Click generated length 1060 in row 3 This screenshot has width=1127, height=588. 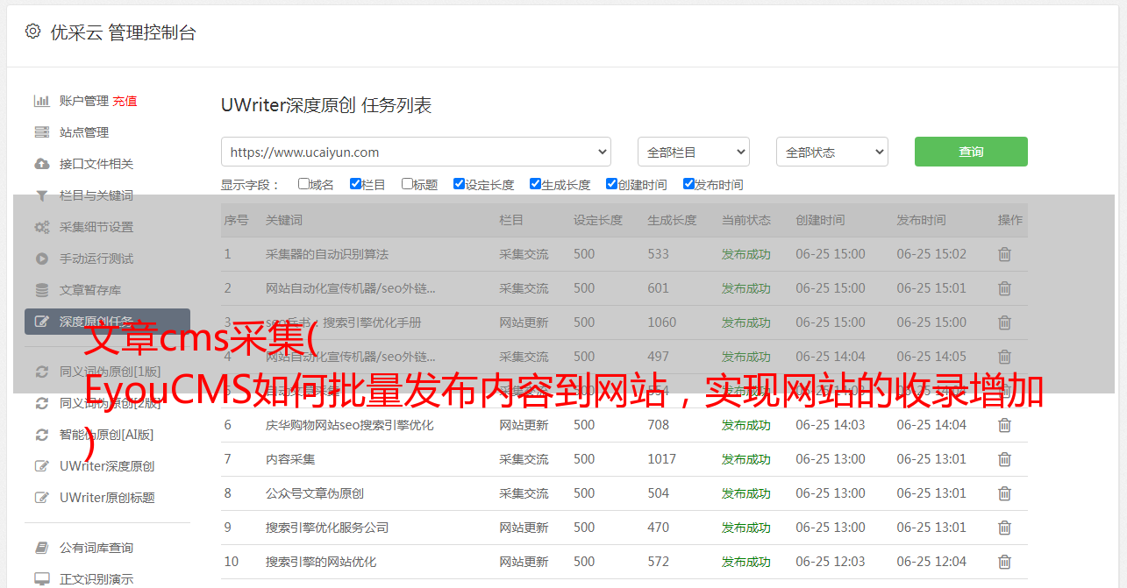tap(662, 322)
